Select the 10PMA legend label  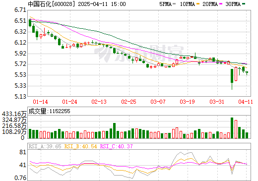click(x=188, y=4)
